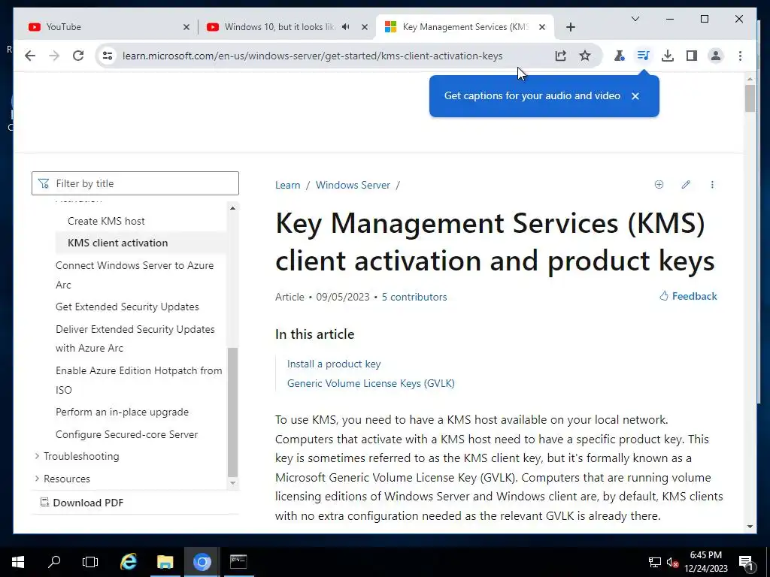The width and height of the screenshot is (770, 577).
Task: Open Connect Windows Server to Azure Arc
Action: [135, 275]
